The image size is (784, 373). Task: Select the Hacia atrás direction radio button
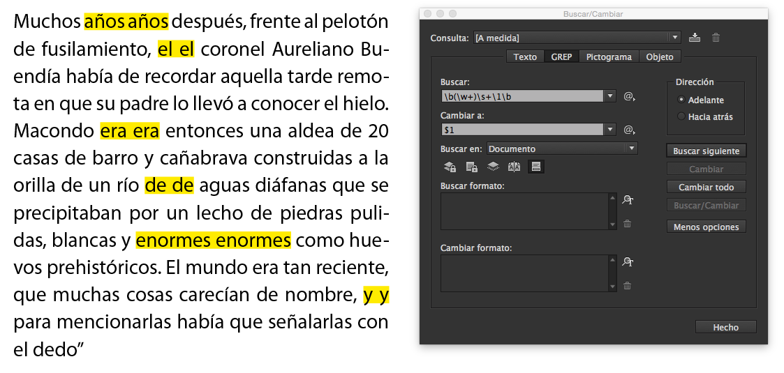click(x=681, y=116)
